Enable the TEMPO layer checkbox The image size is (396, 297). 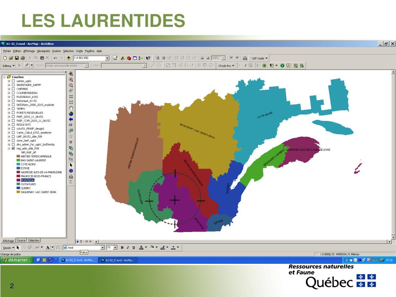[14, 109]
